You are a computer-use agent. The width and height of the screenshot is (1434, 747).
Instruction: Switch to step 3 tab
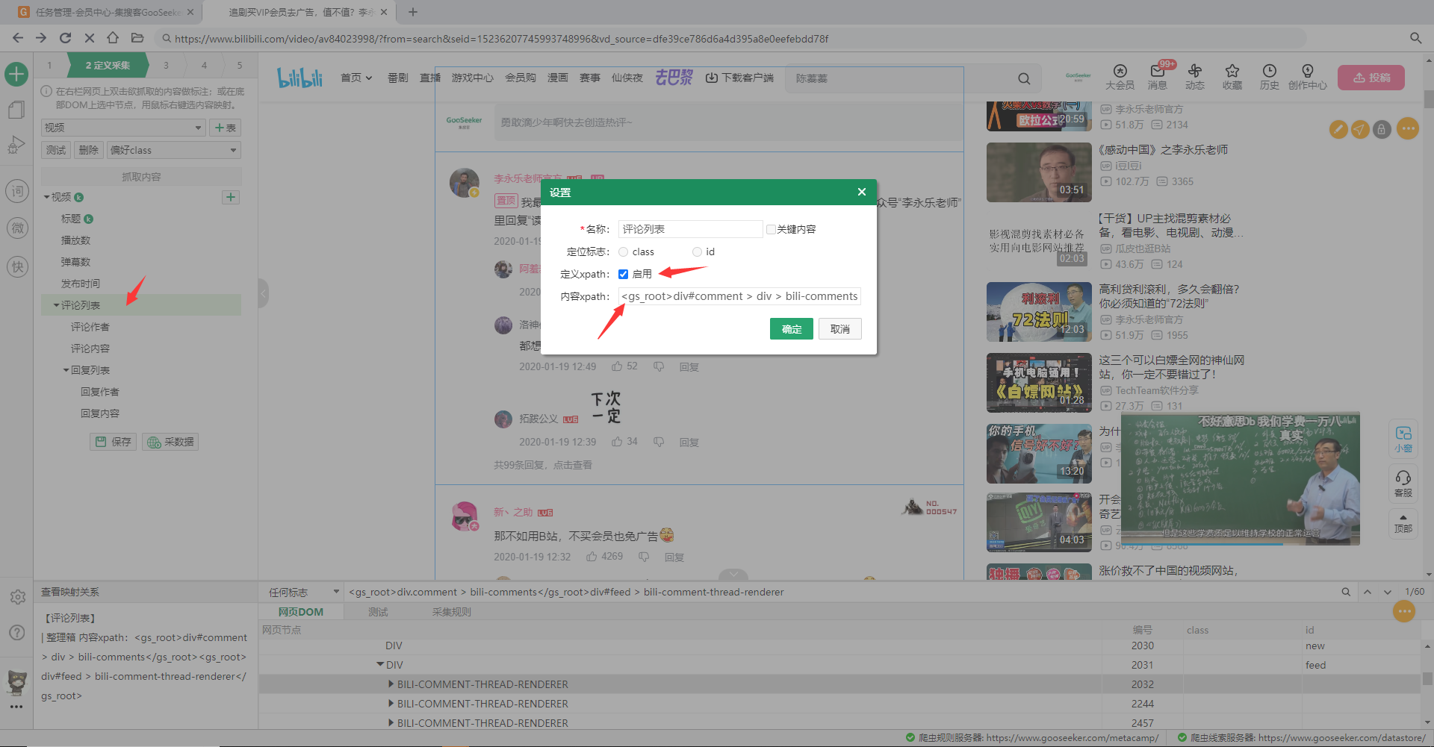click(x=166, y=66)
